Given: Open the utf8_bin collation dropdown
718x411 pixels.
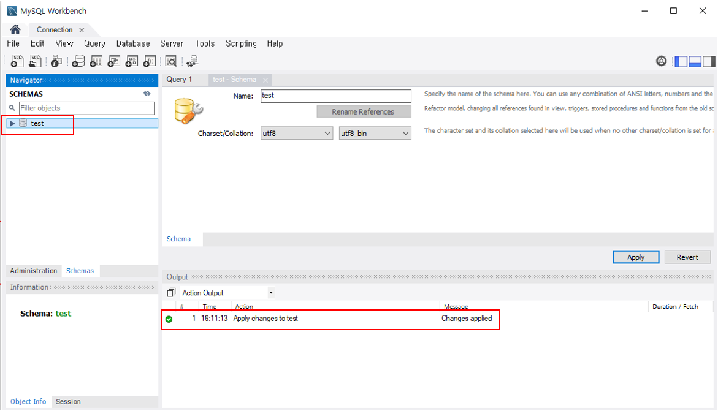Looking at the screenshot, I should pyautogui.click(x=375, y=133).
